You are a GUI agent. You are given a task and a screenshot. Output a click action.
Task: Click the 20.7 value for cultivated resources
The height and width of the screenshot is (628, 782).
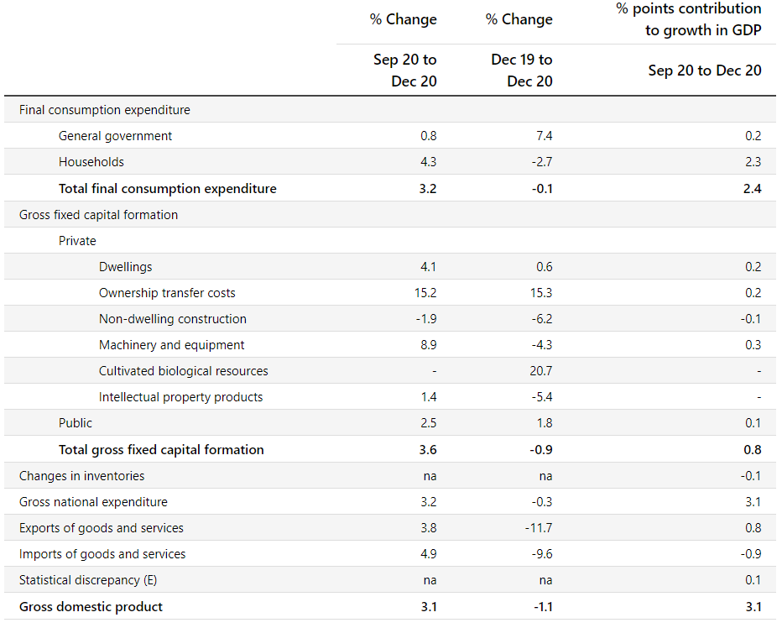pos(540,371)
